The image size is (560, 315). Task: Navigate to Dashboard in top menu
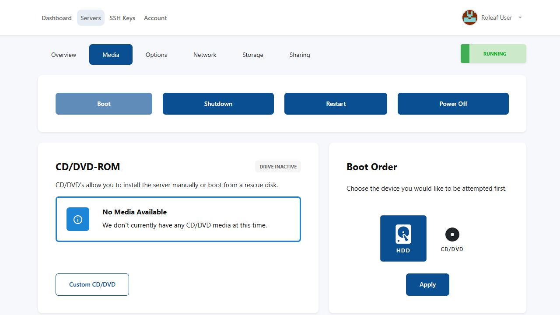[56, 18]
